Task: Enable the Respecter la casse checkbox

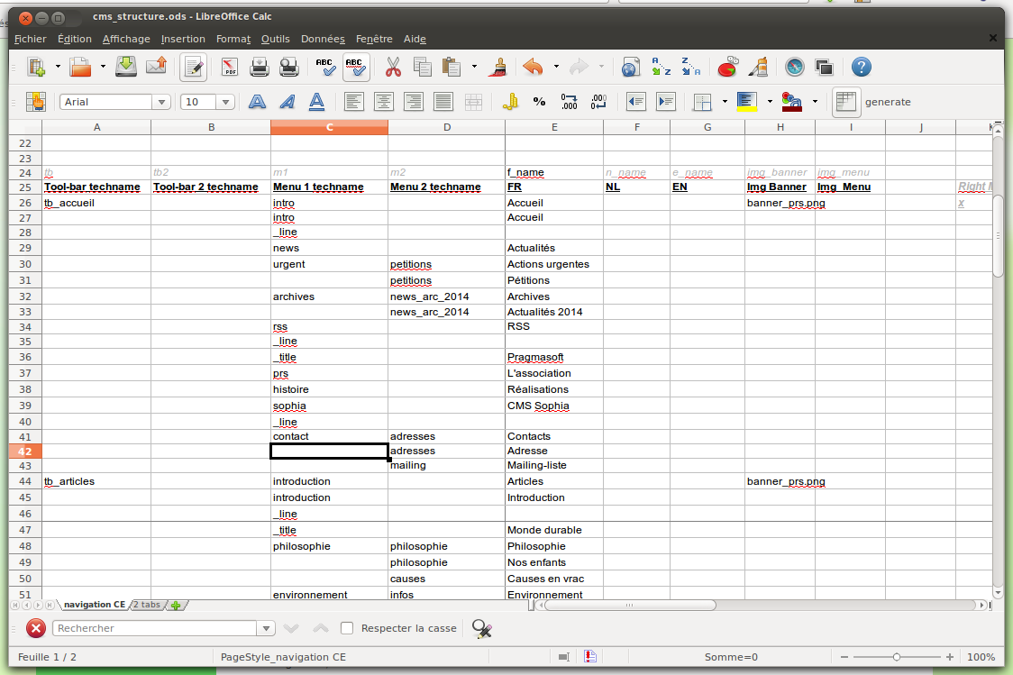Action: pos(347,628)
